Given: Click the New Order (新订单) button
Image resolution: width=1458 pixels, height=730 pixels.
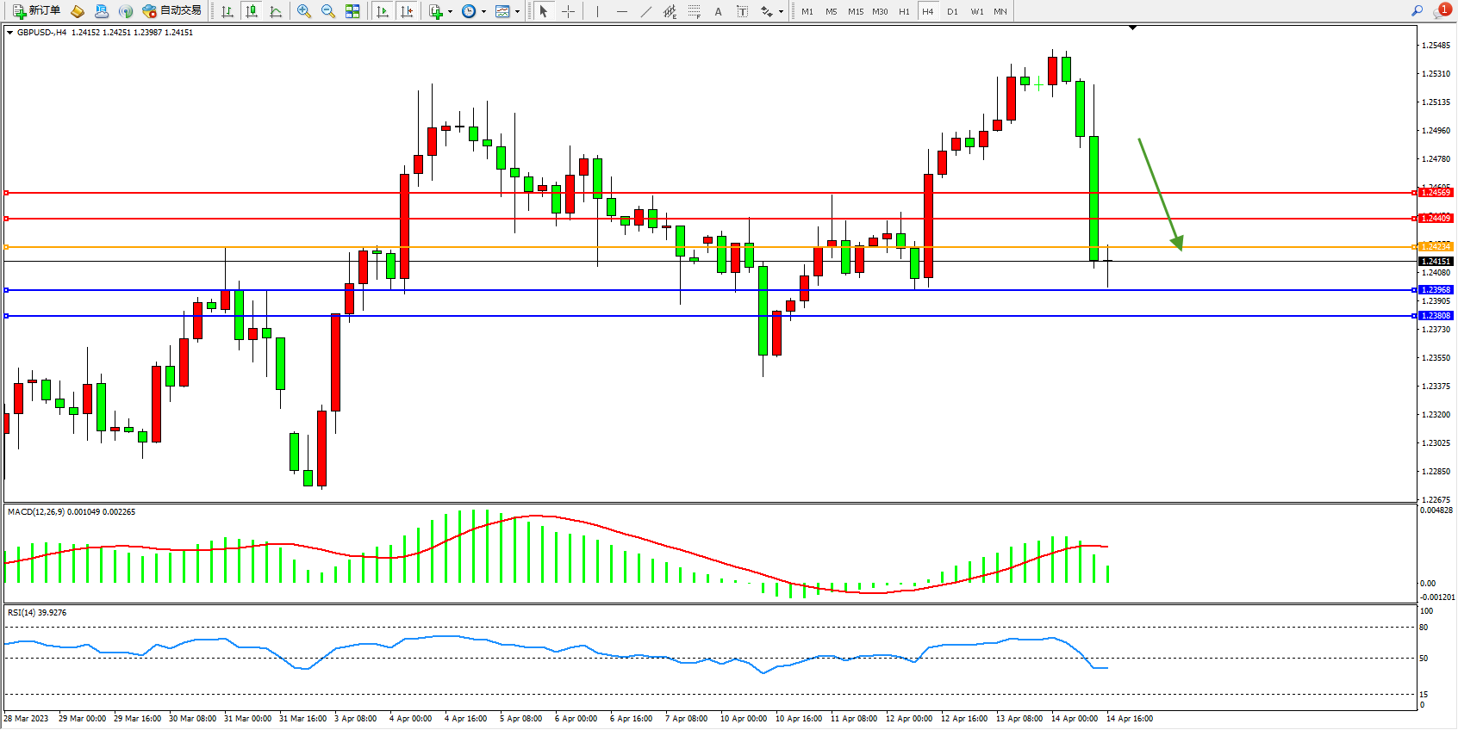Looking at the screenshot, I should [x=36, y=11].
